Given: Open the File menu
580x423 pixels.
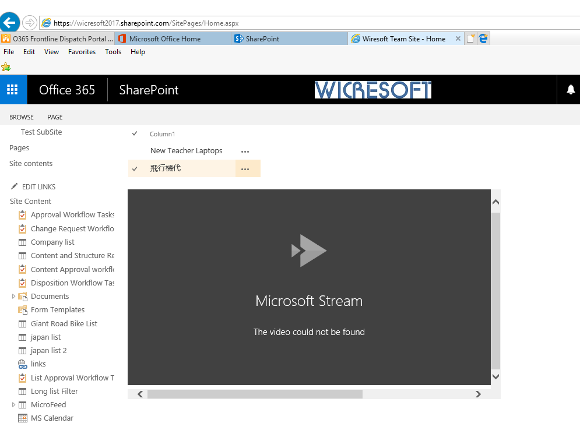Looking at the screenshot, I should pos(9,52).
